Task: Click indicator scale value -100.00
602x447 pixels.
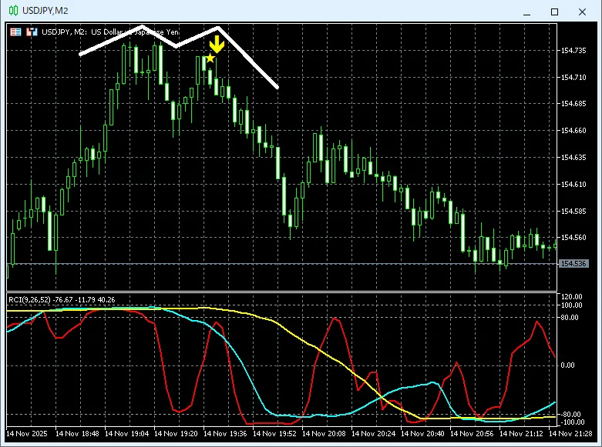Action: (572, 422)
